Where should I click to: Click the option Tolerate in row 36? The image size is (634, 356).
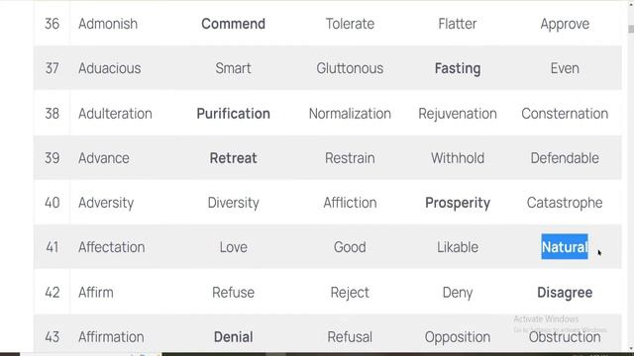click(x=350, y=24)
